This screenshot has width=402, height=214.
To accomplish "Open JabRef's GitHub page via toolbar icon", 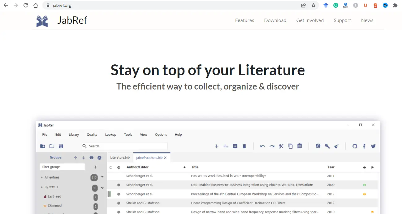I will pos(355,146).
